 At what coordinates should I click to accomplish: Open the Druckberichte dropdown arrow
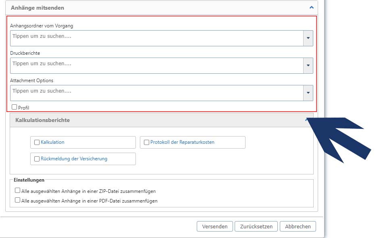pyautogui.click(x=308, y=65)
